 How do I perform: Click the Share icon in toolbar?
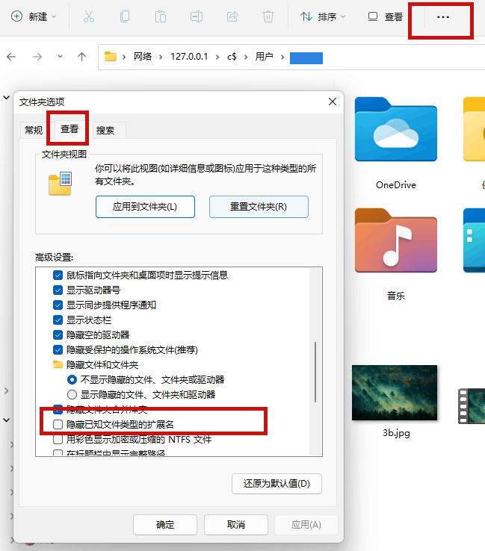pyautogui.click(x=232, y=16)
